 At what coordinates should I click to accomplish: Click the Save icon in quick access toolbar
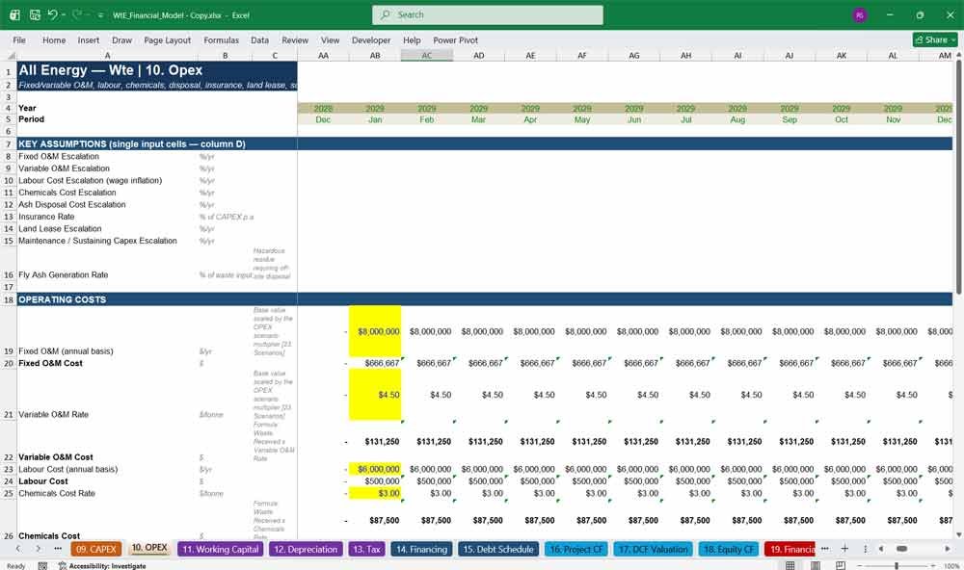pyautogui.click(x=35, y=14)
